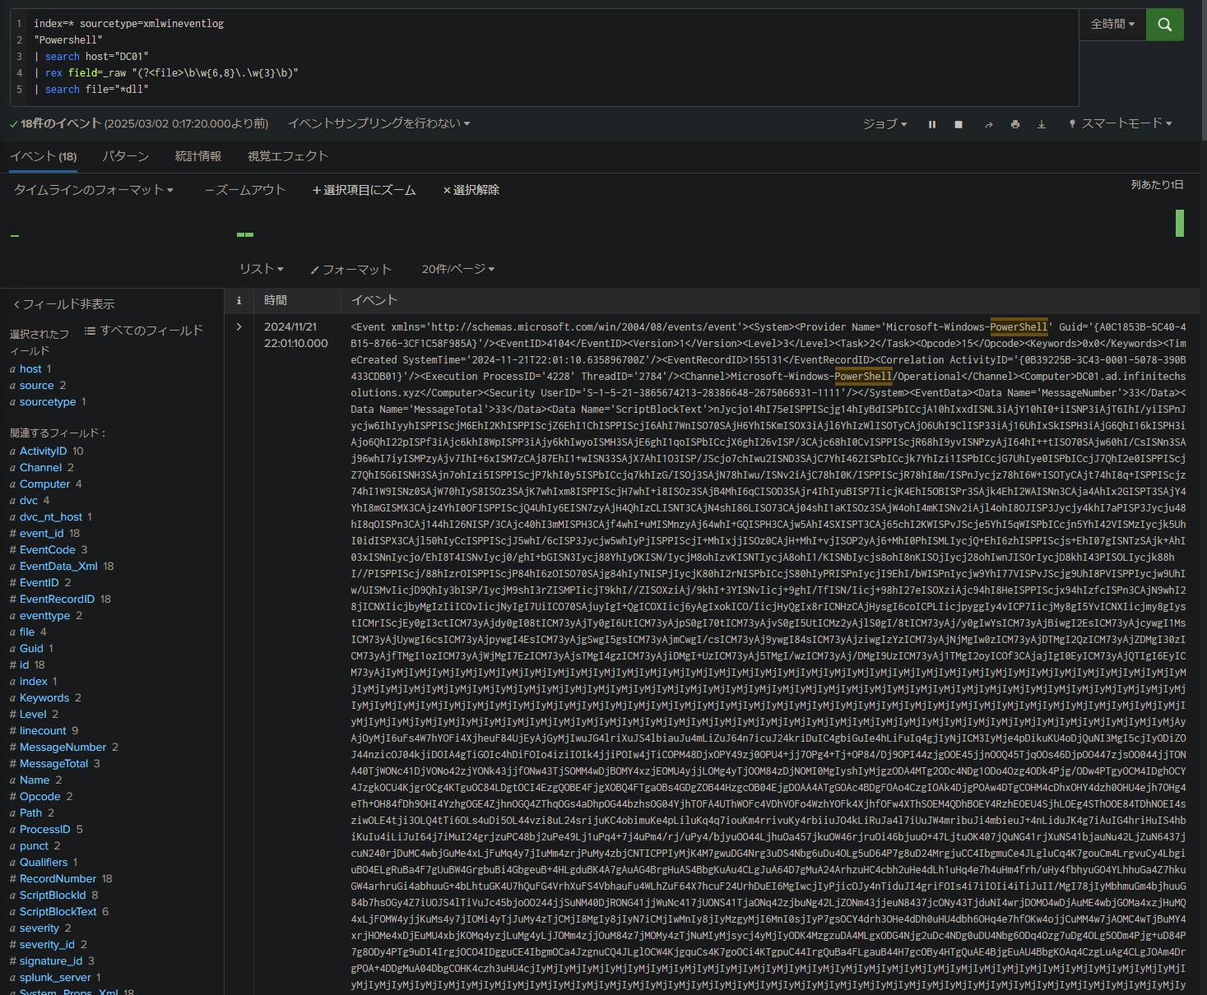Open the ジョブ dropdown menu
The width and height of the screenshot is (1207, 995).
884,124
